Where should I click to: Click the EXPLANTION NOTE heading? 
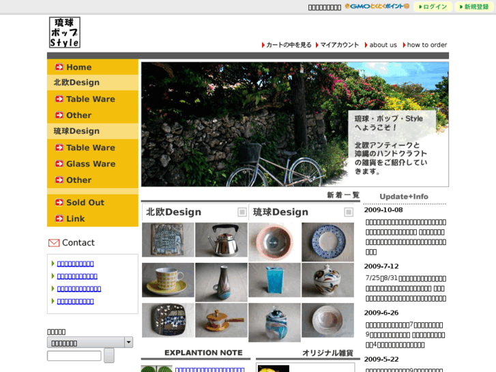pyautogui.click(x=203, y=352)
